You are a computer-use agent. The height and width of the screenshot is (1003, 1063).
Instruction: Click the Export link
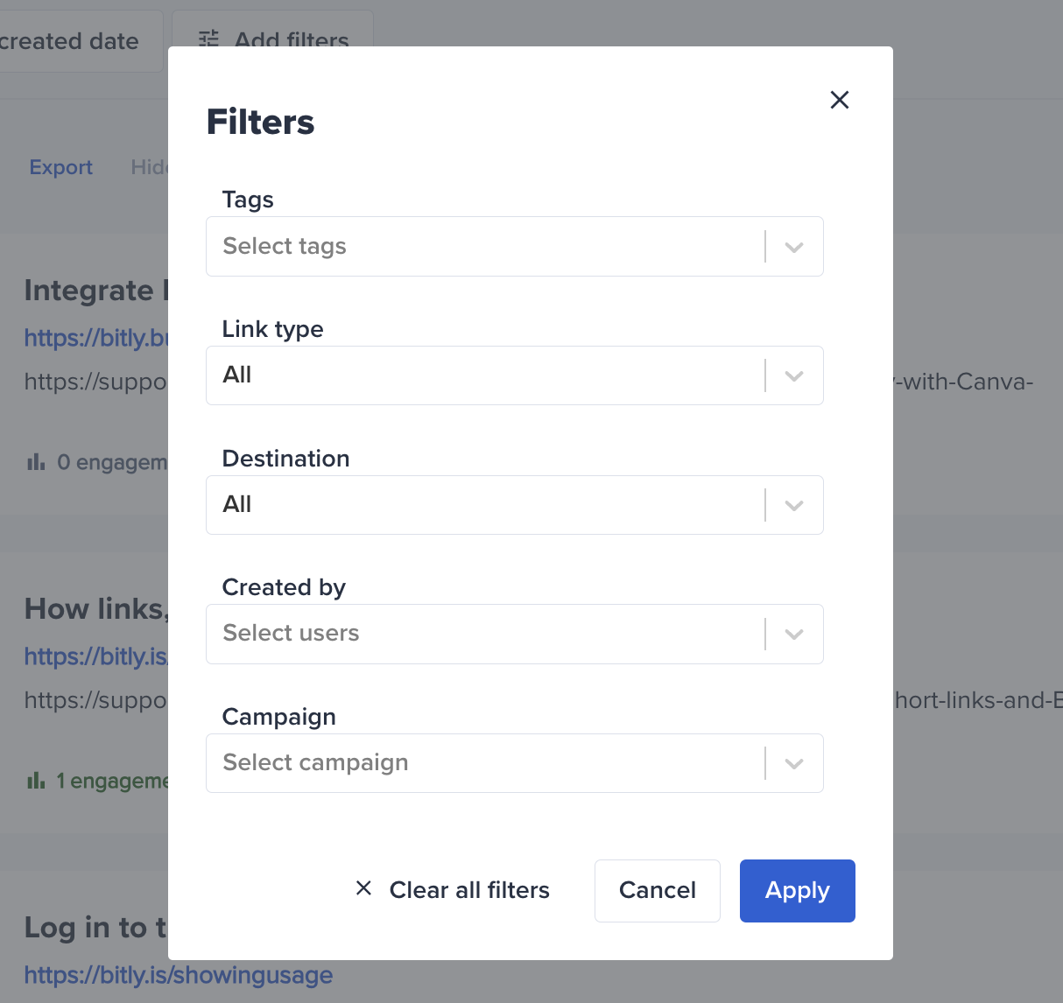(x=60, y=167)
